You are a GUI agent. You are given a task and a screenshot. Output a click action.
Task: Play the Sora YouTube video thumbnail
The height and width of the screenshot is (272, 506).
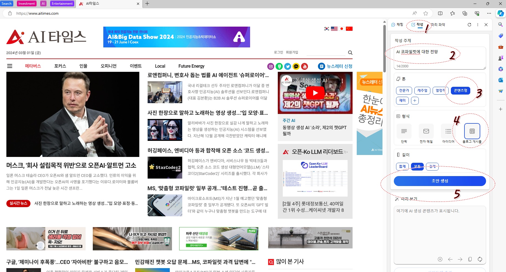click(x=315, y=93)
